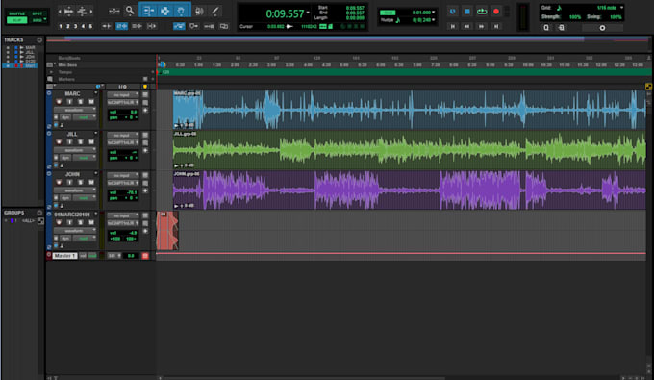Open JOHN track output selector
This screenshot has width=654, height=380.
tap(123, 183)
